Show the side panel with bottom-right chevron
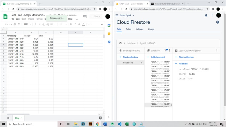226x127 pixels. coord(109,117)
